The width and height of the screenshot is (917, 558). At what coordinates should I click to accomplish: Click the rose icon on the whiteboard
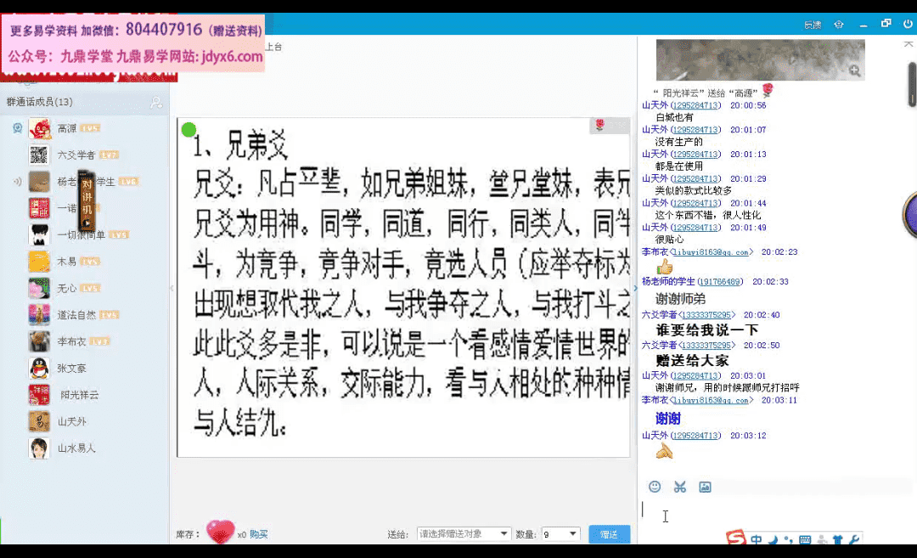[x=599, y=126]
